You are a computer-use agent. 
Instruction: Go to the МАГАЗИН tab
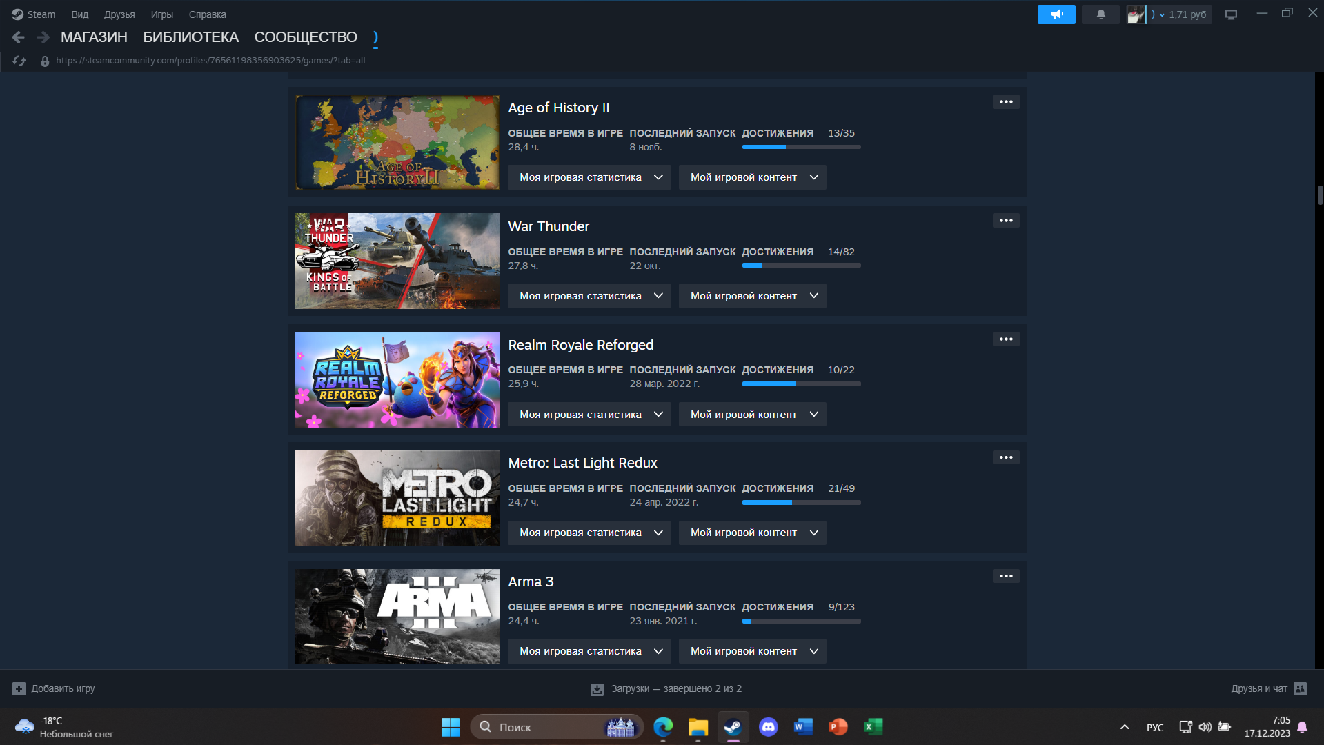click(94, 37)
